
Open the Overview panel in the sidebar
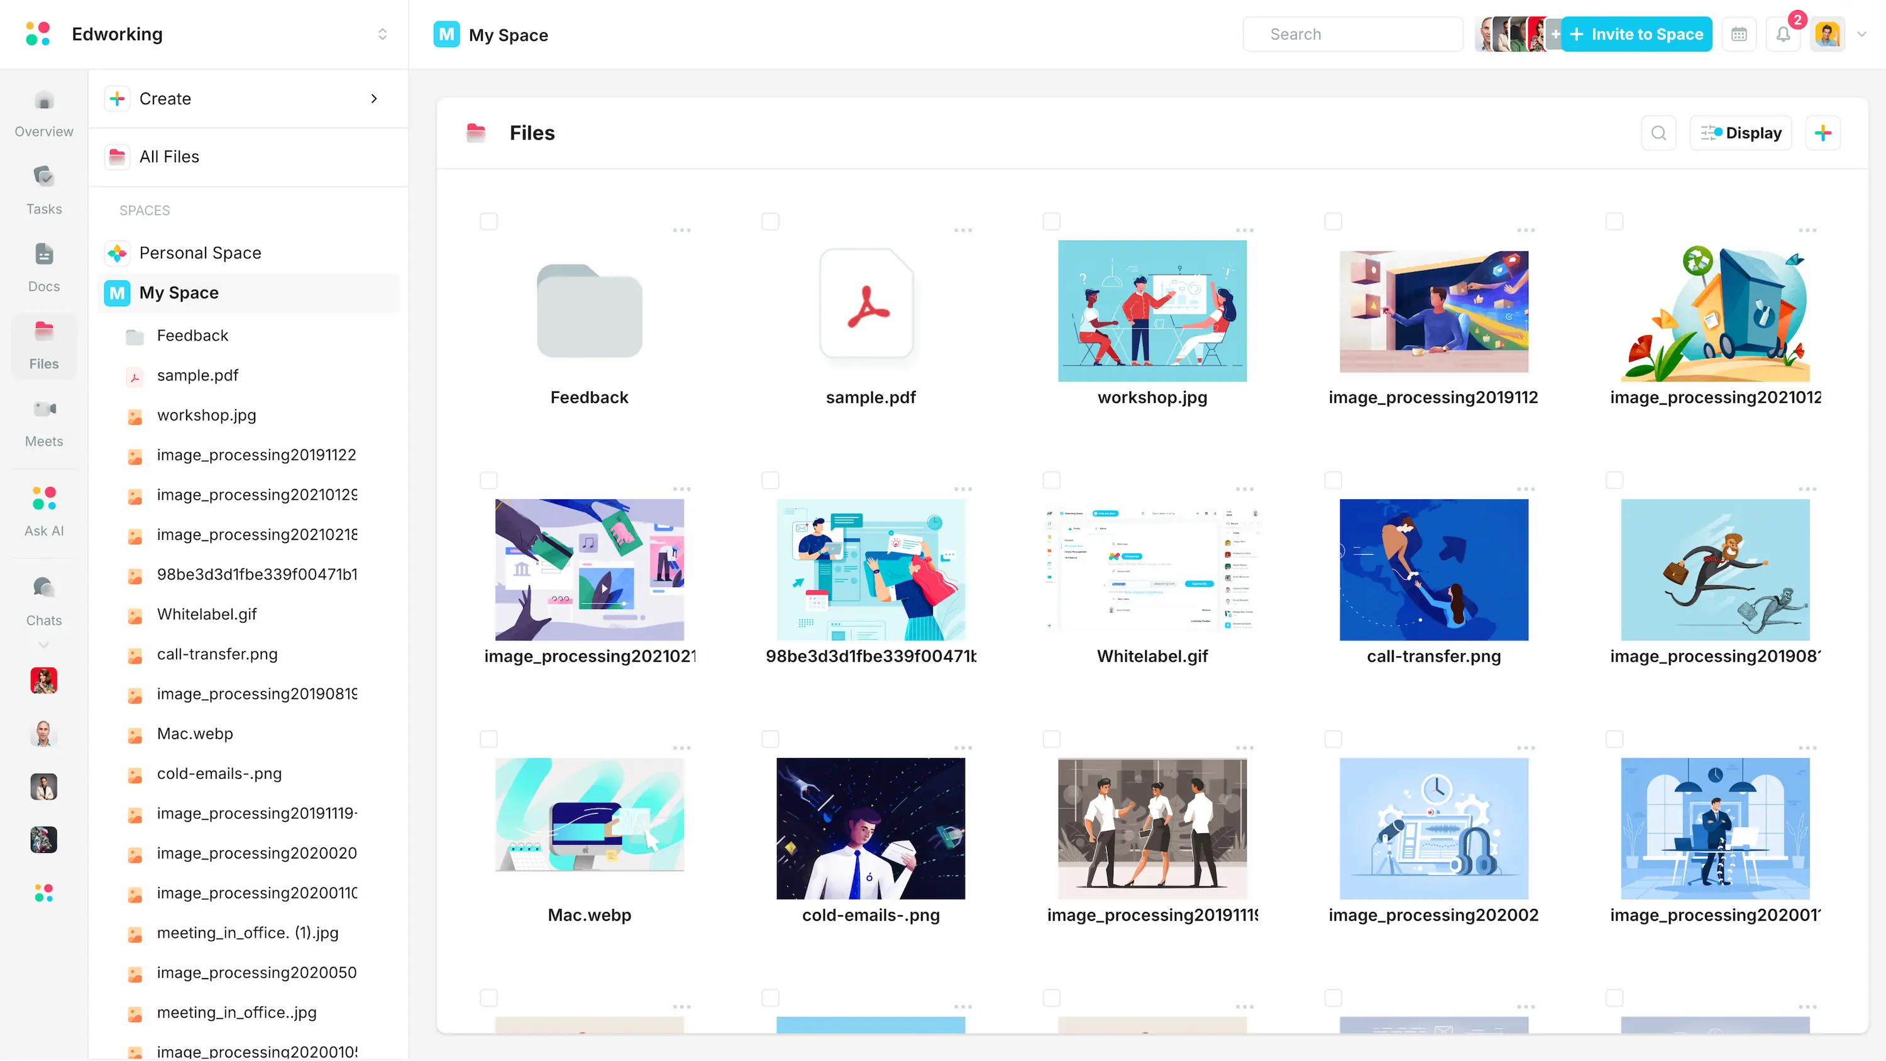(x=43, y=114)
